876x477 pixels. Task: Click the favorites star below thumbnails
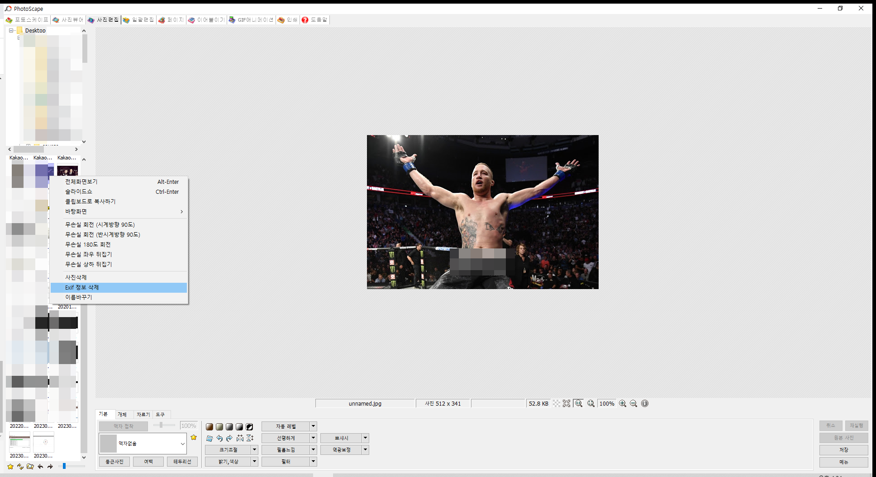[x=10, y=466]
